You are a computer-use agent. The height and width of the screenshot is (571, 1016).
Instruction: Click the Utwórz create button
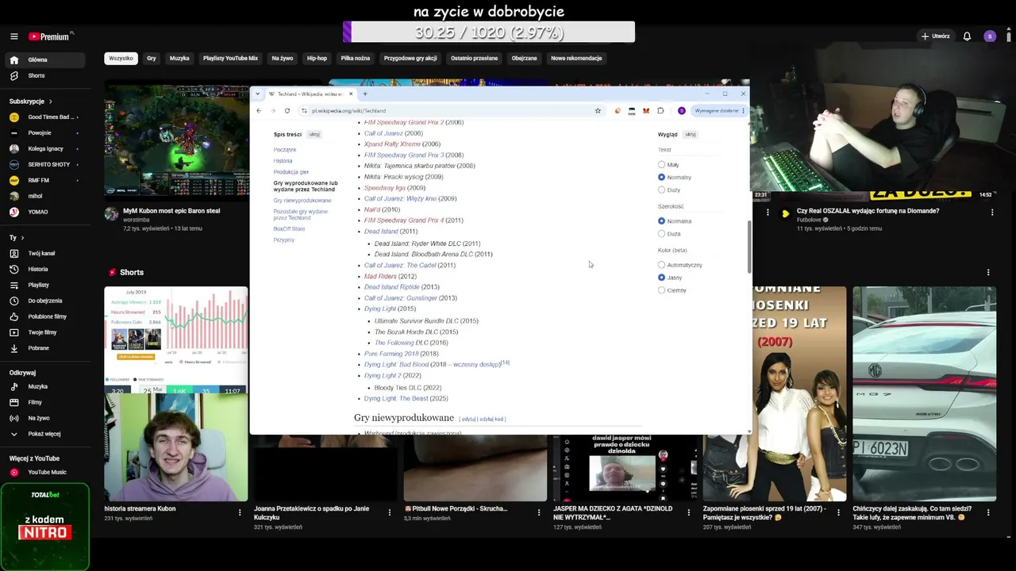point(935,36)
